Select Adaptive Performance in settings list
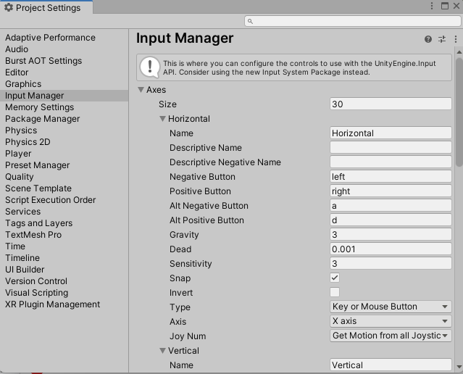 coord(50,38)
